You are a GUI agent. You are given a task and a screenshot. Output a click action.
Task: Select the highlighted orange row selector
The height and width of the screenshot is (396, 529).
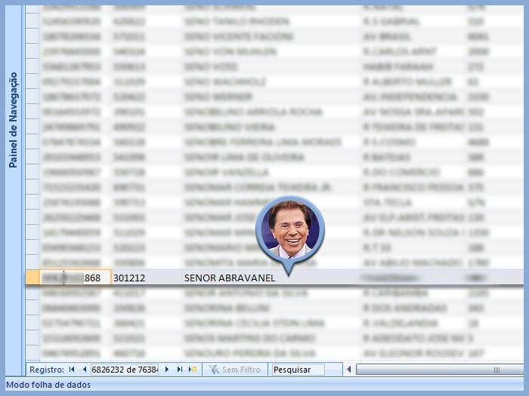click(32, 278)
